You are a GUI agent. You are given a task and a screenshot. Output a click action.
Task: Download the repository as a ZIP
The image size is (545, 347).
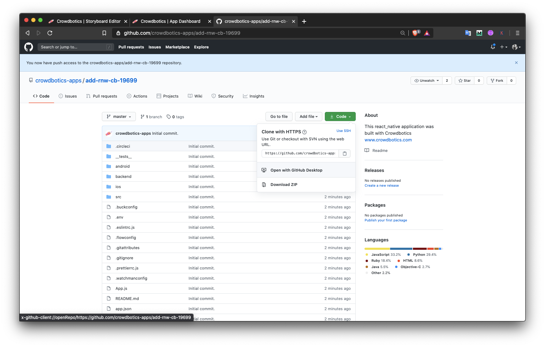pyautogui.click(x=283, y=184)
